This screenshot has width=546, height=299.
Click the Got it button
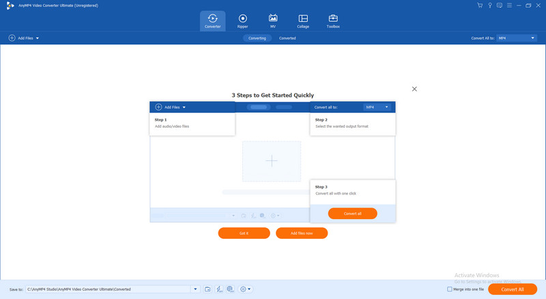[244, 233]
